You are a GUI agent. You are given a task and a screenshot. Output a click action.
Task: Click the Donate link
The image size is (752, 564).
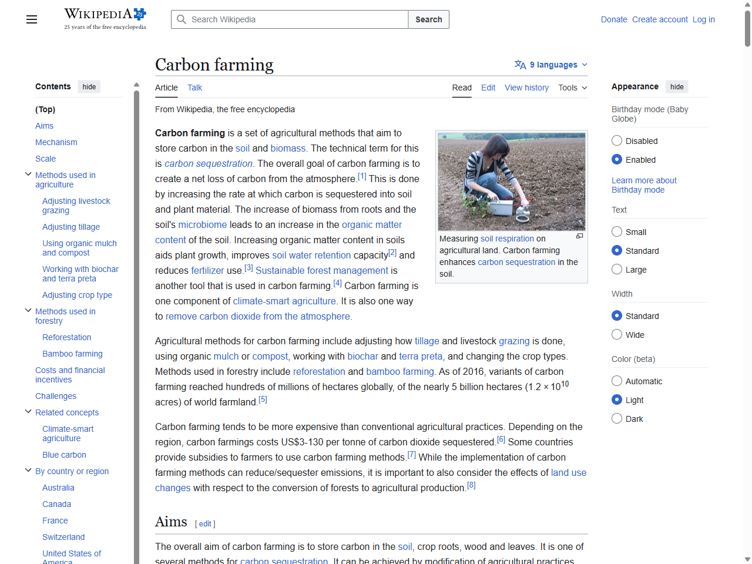[x=614, y=19]
